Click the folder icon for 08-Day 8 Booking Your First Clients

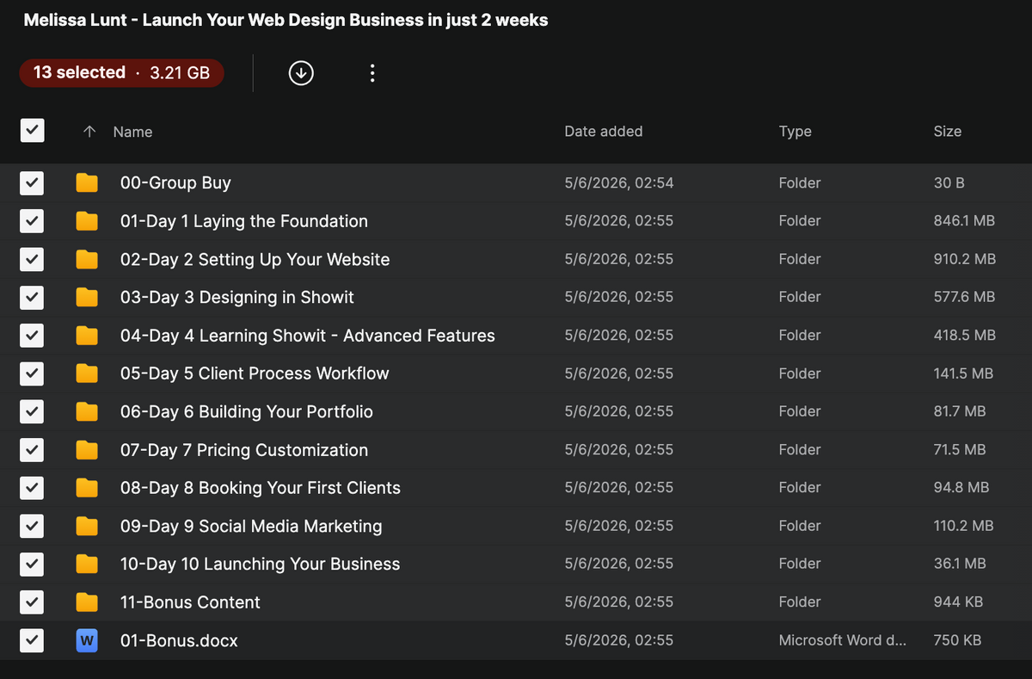(x=87, y=488)
